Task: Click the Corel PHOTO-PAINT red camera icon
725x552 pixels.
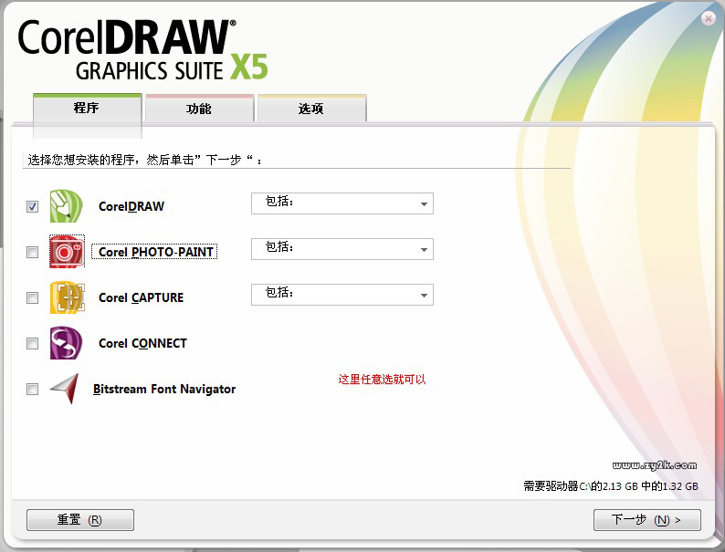Action: tap(67, 251)
